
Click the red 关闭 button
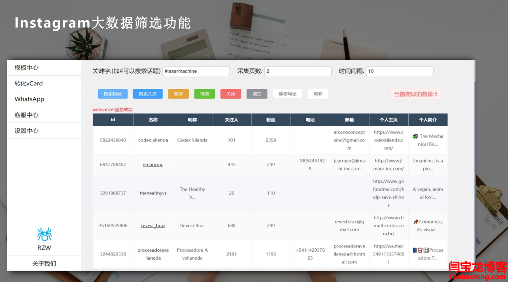click(230, 94)
